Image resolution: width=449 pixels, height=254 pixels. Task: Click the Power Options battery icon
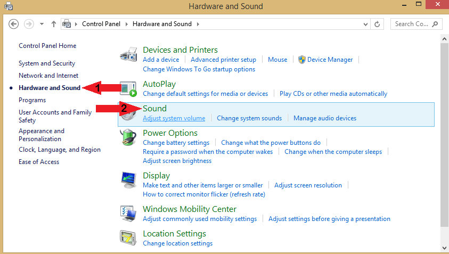(x=129, y=138)
